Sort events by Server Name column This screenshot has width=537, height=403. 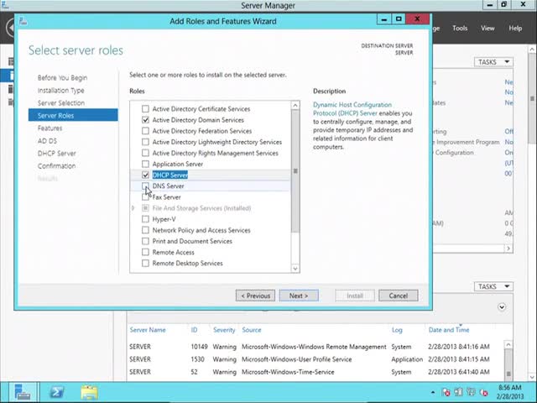click(x=148, y=330)
